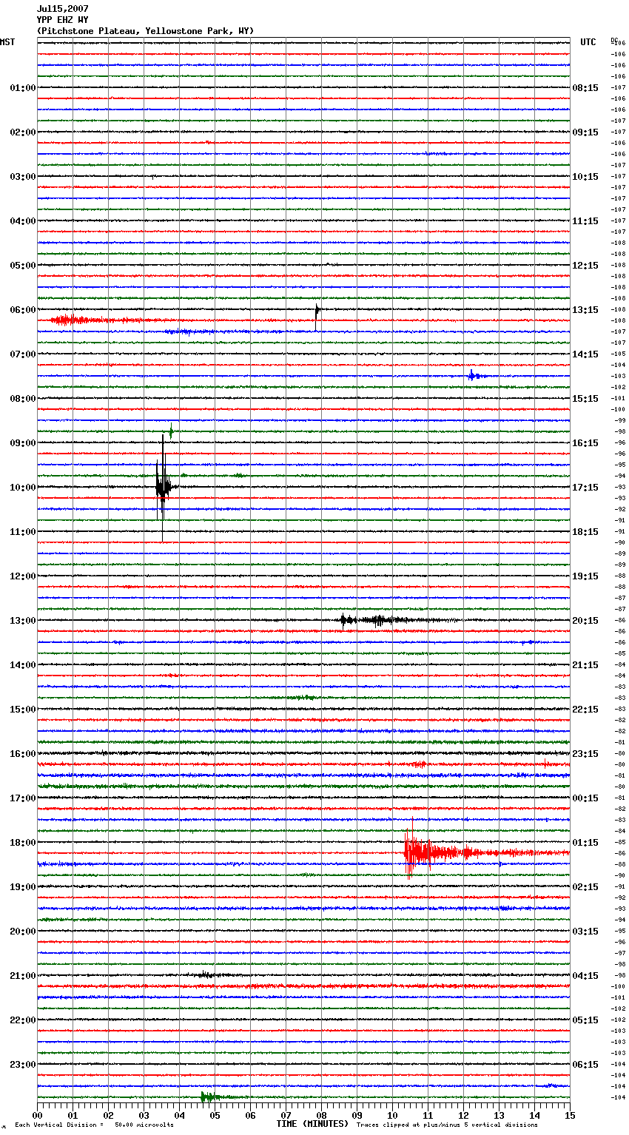The image size is (629, 1135).
Task: Select the "22:00" MST time label
Action: click(x=23, y=1020)
